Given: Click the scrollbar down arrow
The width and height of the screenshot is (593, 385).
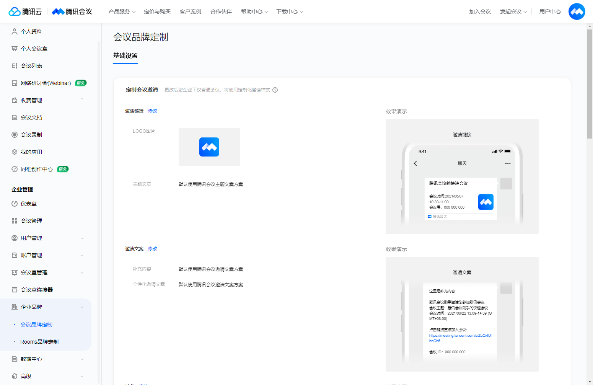Looking at the screenshot, I should tap(590, 382).
